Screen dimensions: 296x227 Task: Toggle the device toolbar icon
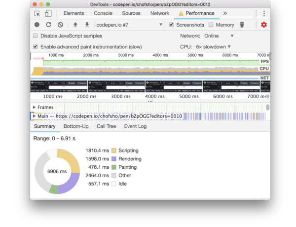pyautogui.click(x=49, y=14)
